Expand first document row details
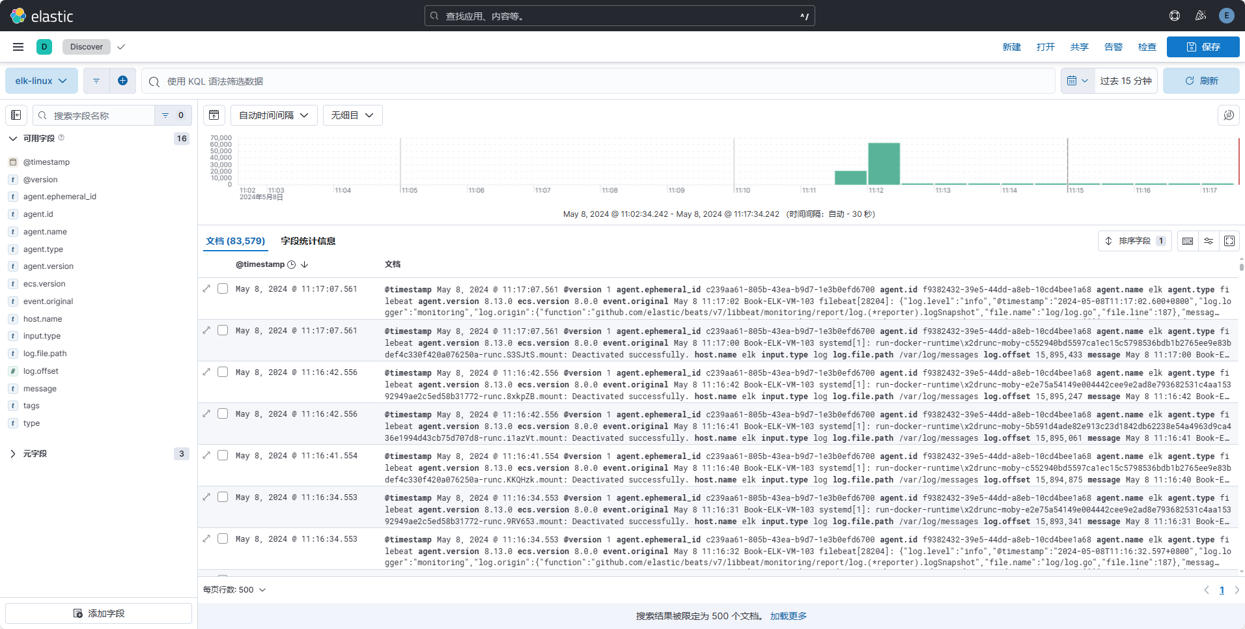1245x629 pixels. click(x=206, y=288)
